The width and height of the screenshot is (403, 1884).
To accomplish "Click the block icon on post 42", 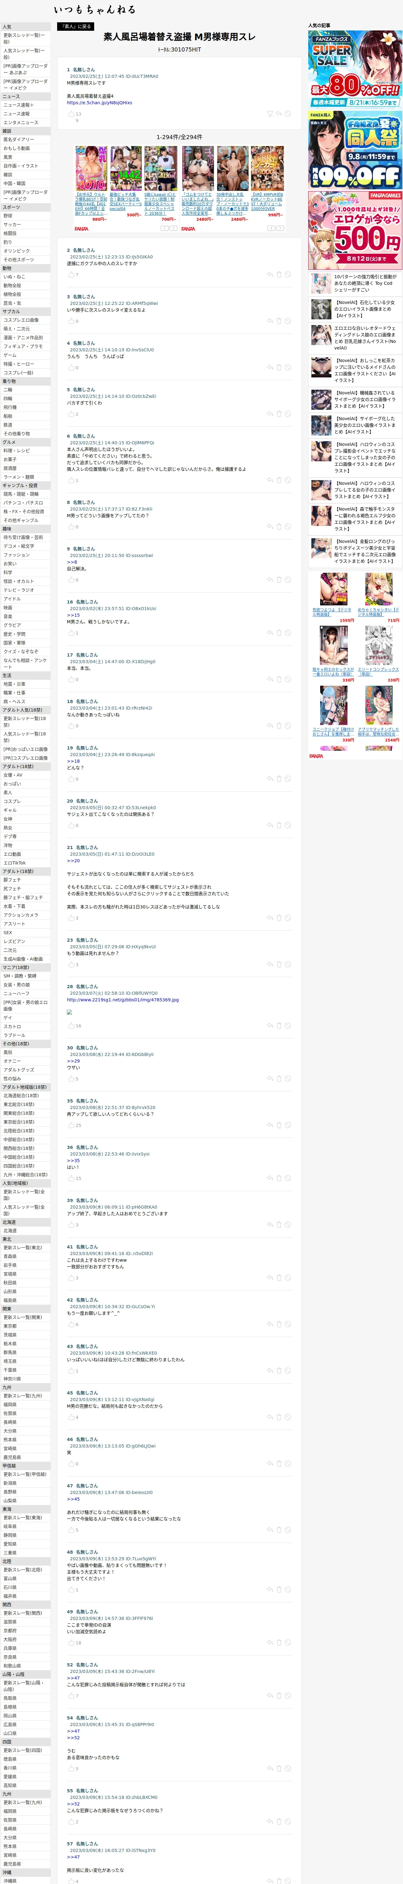I will pos(288,1324).
